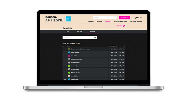186x99 pixels.
Task: Click the magnifier in the header search
Action: point(115,18)
